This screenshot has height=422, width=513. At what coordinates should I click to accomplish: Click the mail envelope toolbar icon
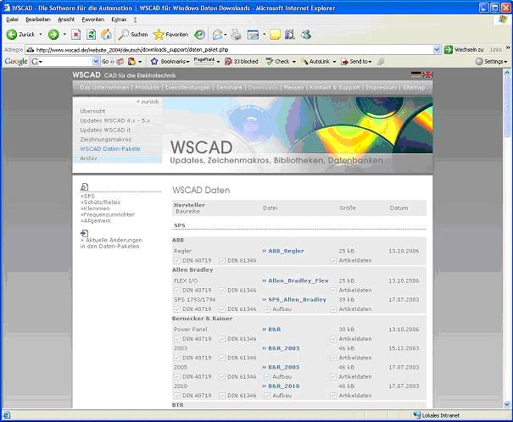tap(217, 35)
